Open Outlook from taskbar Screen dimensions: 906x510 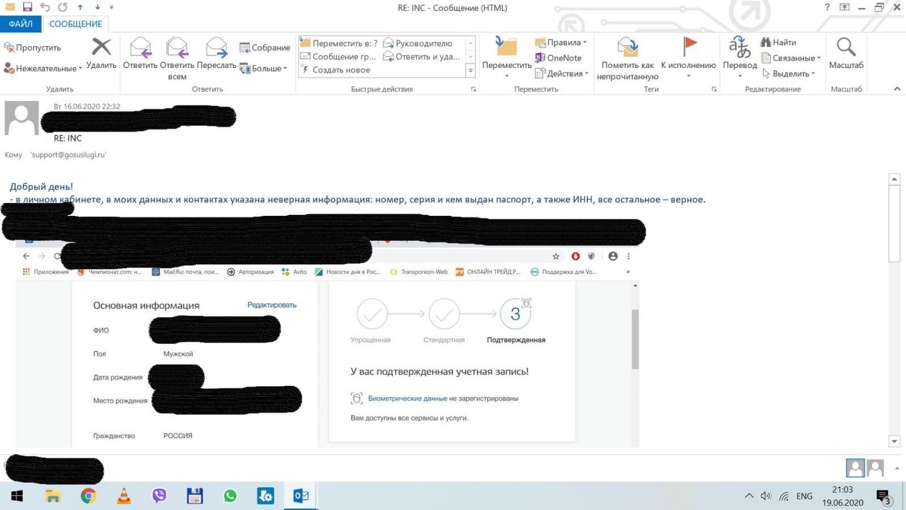click(301, 496)
